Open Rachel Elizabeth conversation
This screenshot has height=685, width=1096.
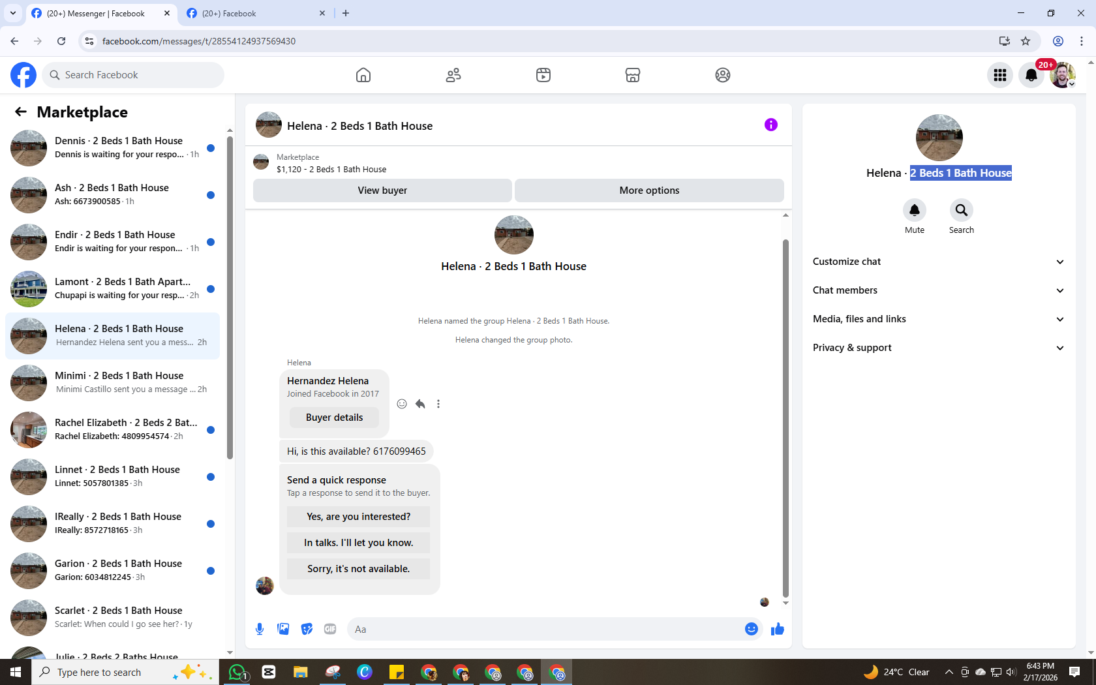(x=112, y=430)
